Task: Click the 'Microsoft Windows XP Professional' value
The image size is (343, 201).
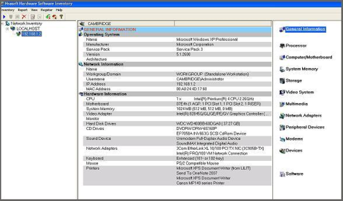Action: point(207,40)
